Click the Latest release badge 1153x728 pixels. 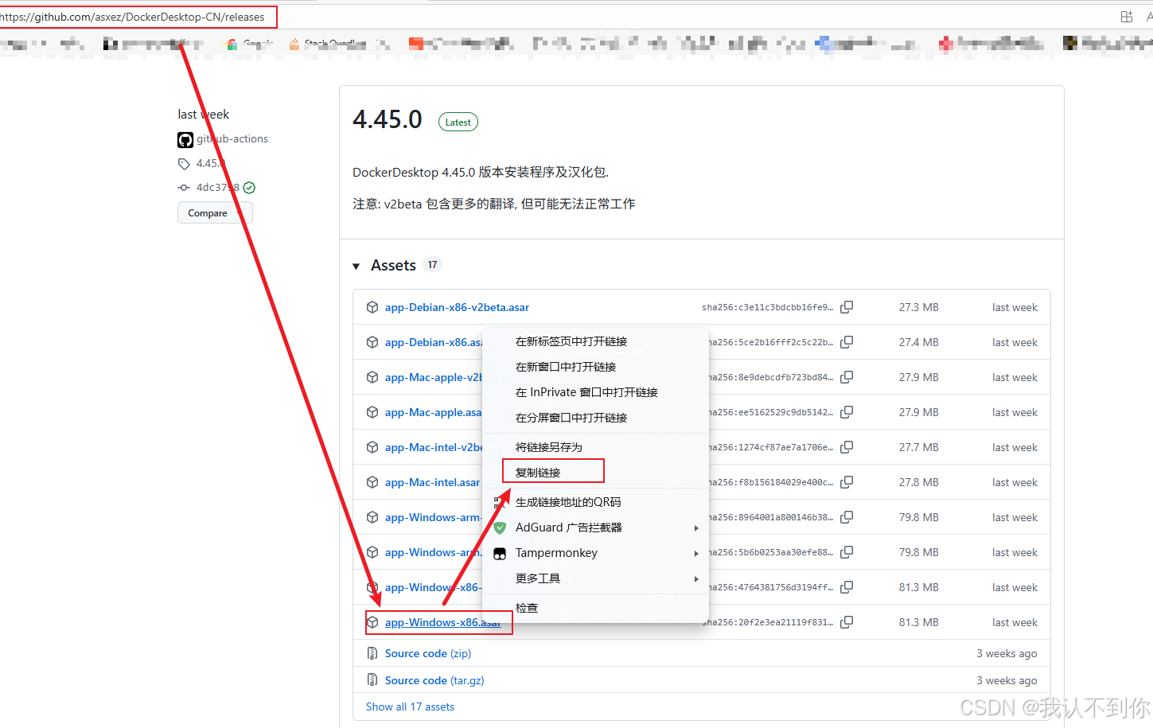point(458,122)
